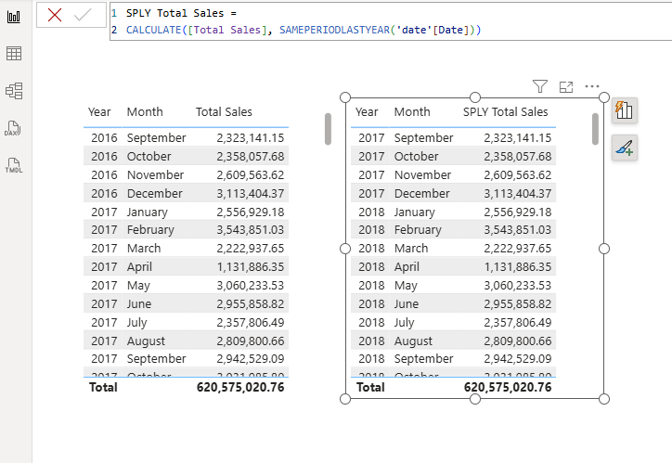Select left table August value 2,809,800.66
Viewport: 672px width, 463px height.
tap(251, 341)
